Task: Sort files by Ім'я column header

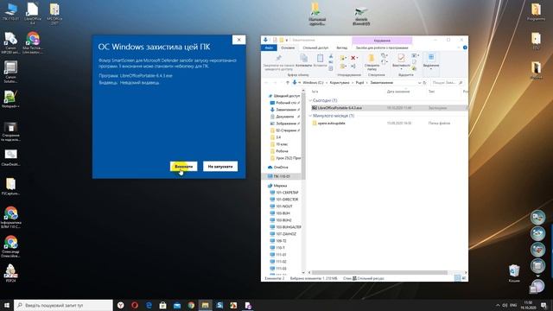Action: point(315,92)
